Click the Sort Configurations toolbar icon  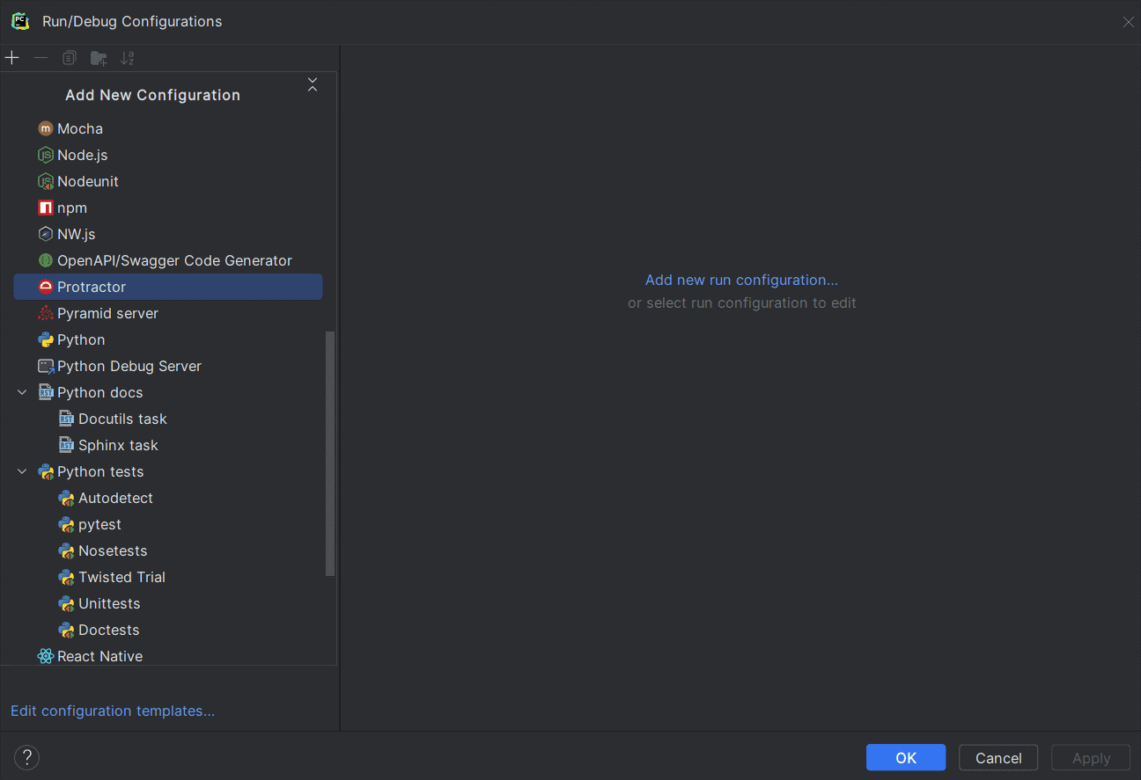click(128, 58)
